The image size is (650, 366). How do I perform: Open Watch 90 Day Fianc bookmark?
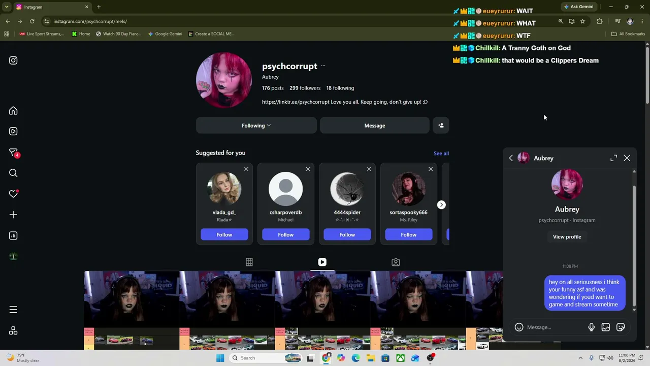tap(118, 34)
